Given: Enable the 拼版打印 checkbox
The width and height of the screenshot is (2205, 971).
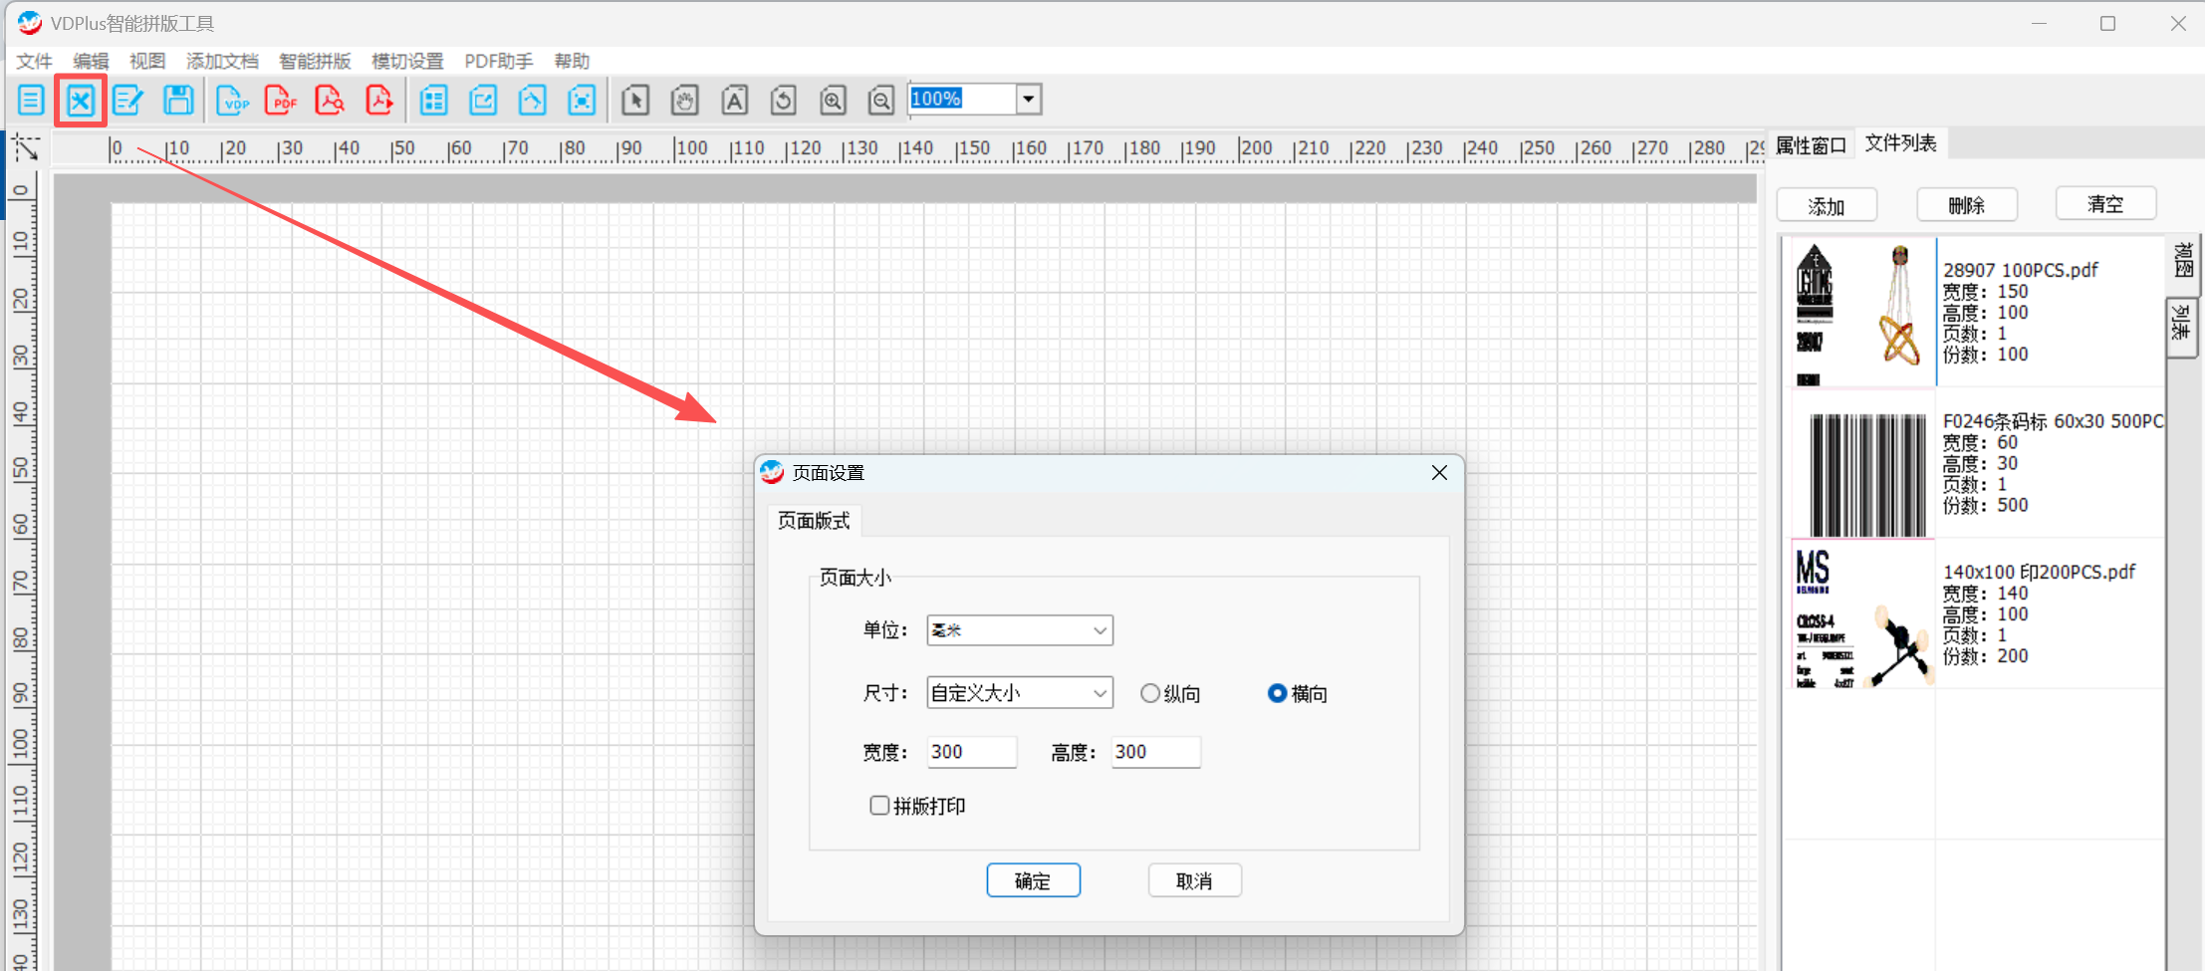Looking at the screenshot, I should coord(879,806).
